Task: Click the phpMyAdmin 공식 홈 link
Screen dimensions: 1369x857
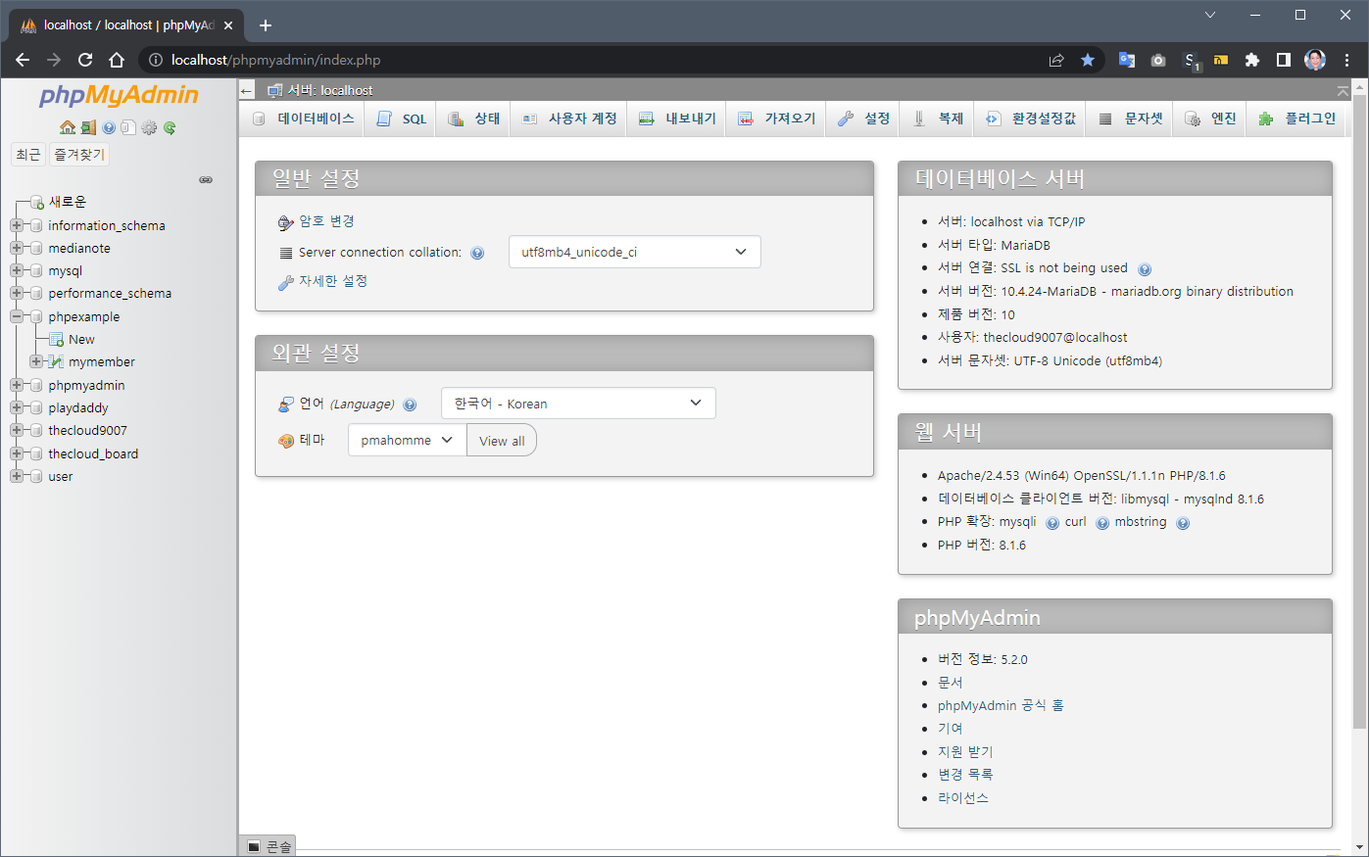Action: pos(1001,706)
